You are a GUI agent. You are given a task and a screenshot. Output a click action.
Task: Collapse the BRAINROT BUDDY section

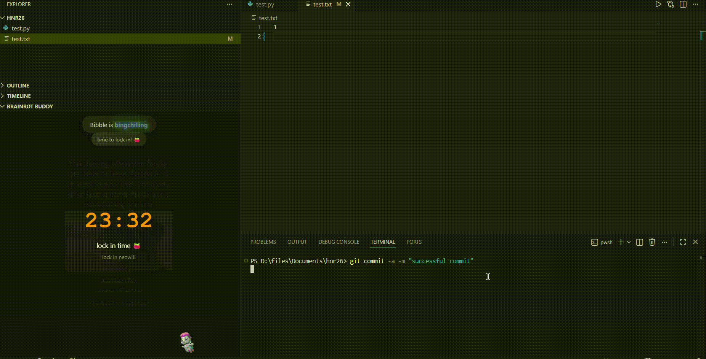coord(29,106)
